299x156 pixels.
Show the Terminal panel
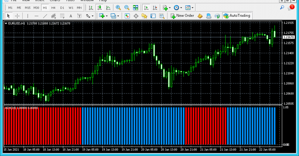pos(153,16)
